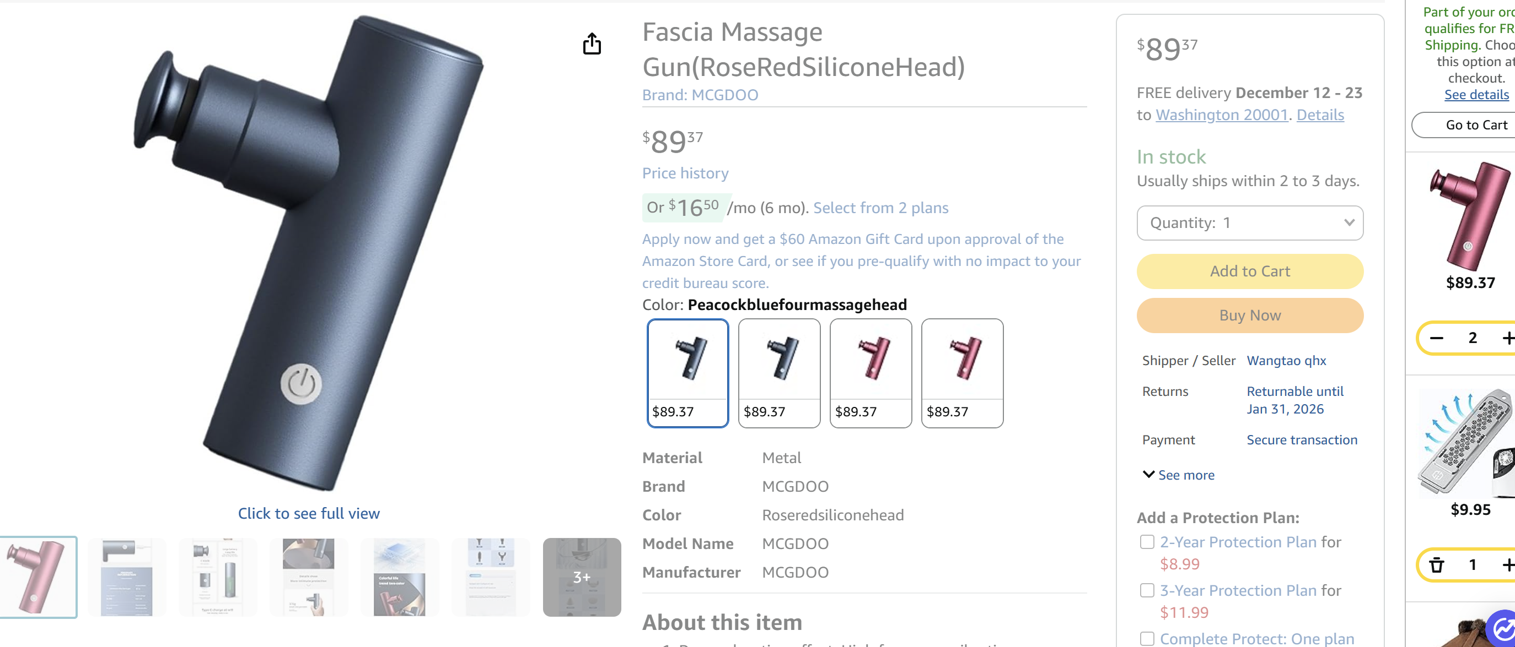Open the Quantity dropdown
The width and height of the screenshot is (1515, 647).
click(x=1250, y=222)
